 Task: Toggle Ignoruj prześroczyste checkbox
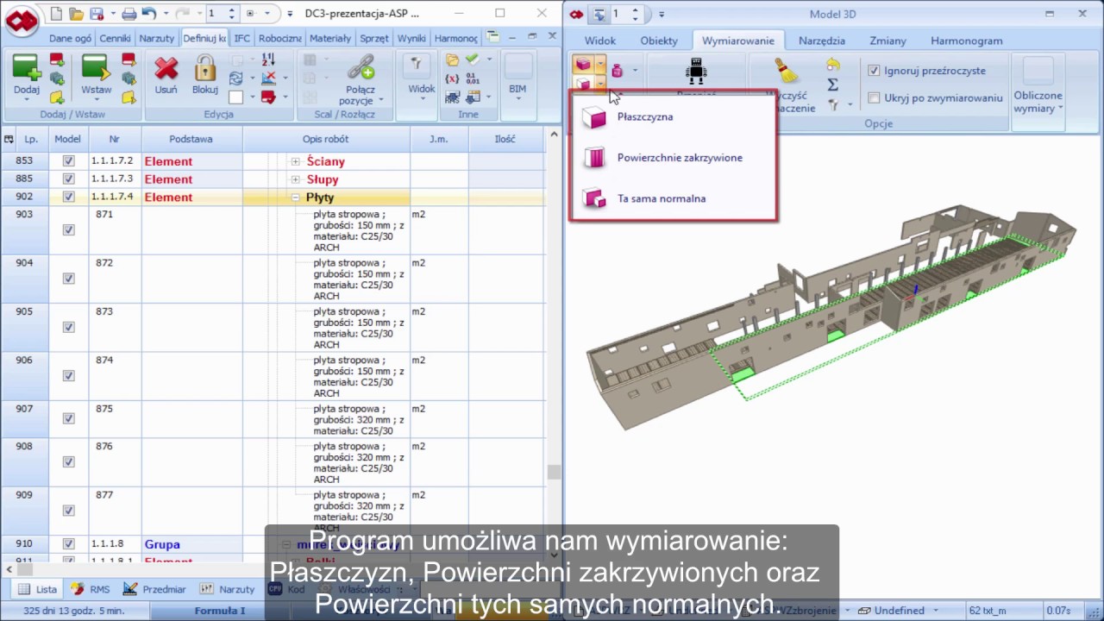pyautogui.click(x=874, y=71)
